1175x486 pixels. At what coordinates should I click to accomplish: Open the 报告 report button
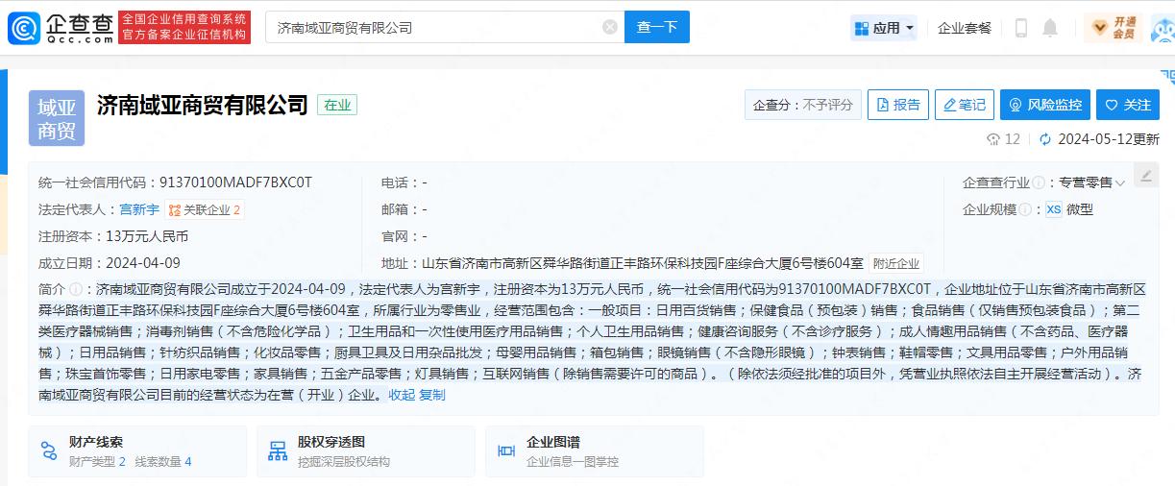(897, 105)
